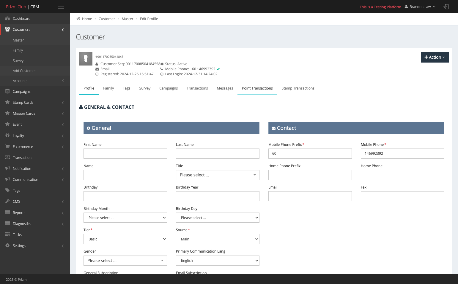Click the Dashboard gauge icon
This screenshot has width=458, height=284.
pos(7,18)
